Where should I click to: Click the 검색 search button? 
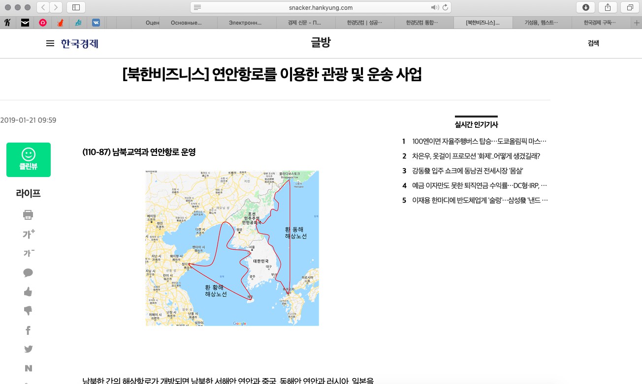pos(593,43)
